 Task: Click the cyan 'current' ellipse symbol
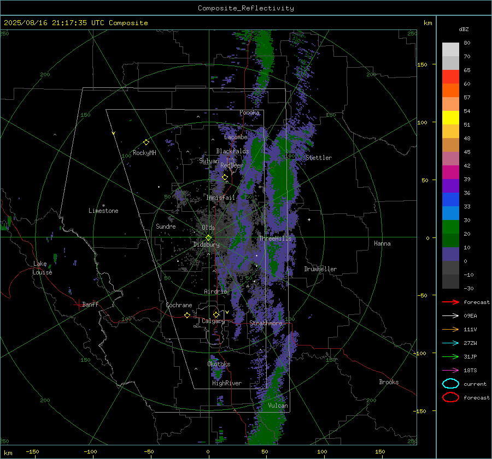(x=450, y=384)
